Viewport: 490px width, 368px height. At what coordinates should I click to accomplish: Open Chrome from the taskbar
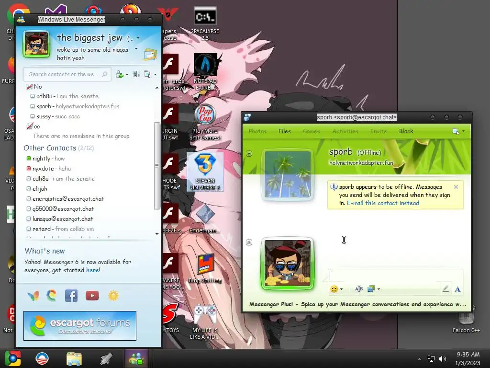(x=13, y=358)
